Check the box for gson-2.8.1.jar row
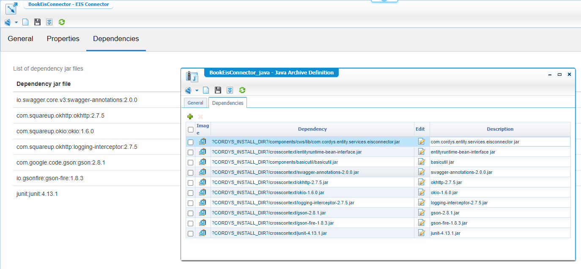Screen dimensions: 581x269 pyautogui.click(x=191, y=213)
